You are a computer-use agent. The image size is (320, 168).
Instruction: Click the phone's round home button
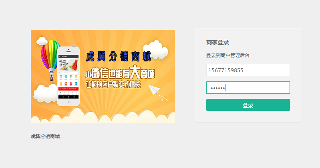pos(68,102)
